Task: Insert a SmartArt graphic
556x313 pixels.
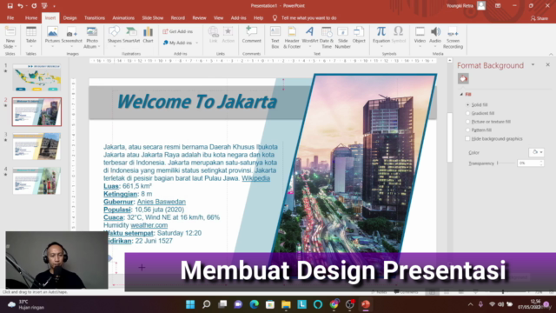Action: click(131, 35)
